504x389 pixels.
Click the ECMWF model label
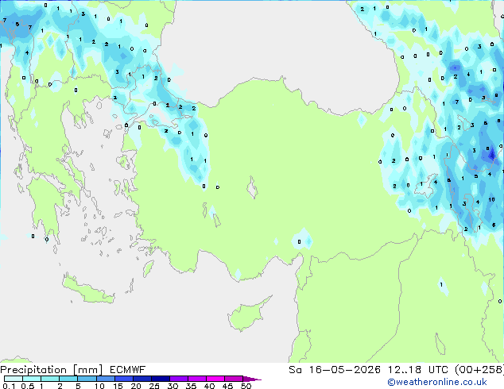tap(127, 370)
